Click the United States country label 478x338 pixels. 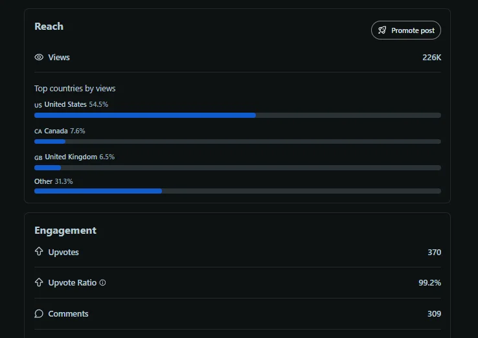[65, 104]
